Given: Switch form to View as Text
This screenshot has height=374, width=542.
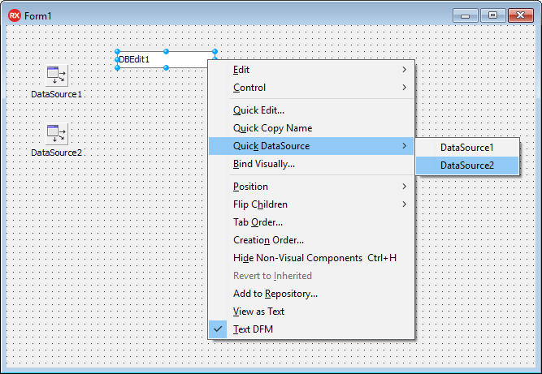Looking at the screenshot, I should [x=311, y=312].
